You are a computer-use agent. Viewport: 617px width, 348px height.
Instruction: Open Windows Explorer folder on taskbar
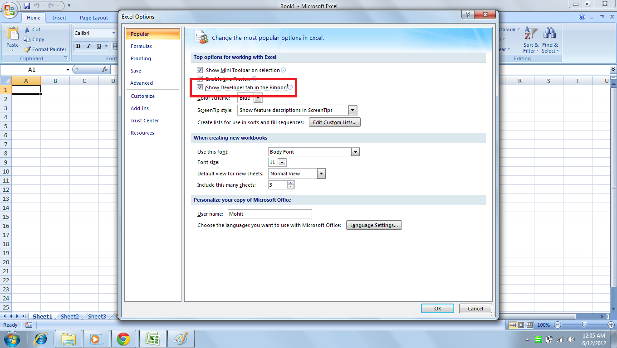(x=69, y=339)
